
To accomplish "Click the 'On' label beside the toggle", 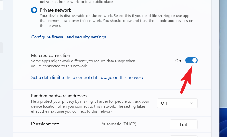I will pos(178,61).
